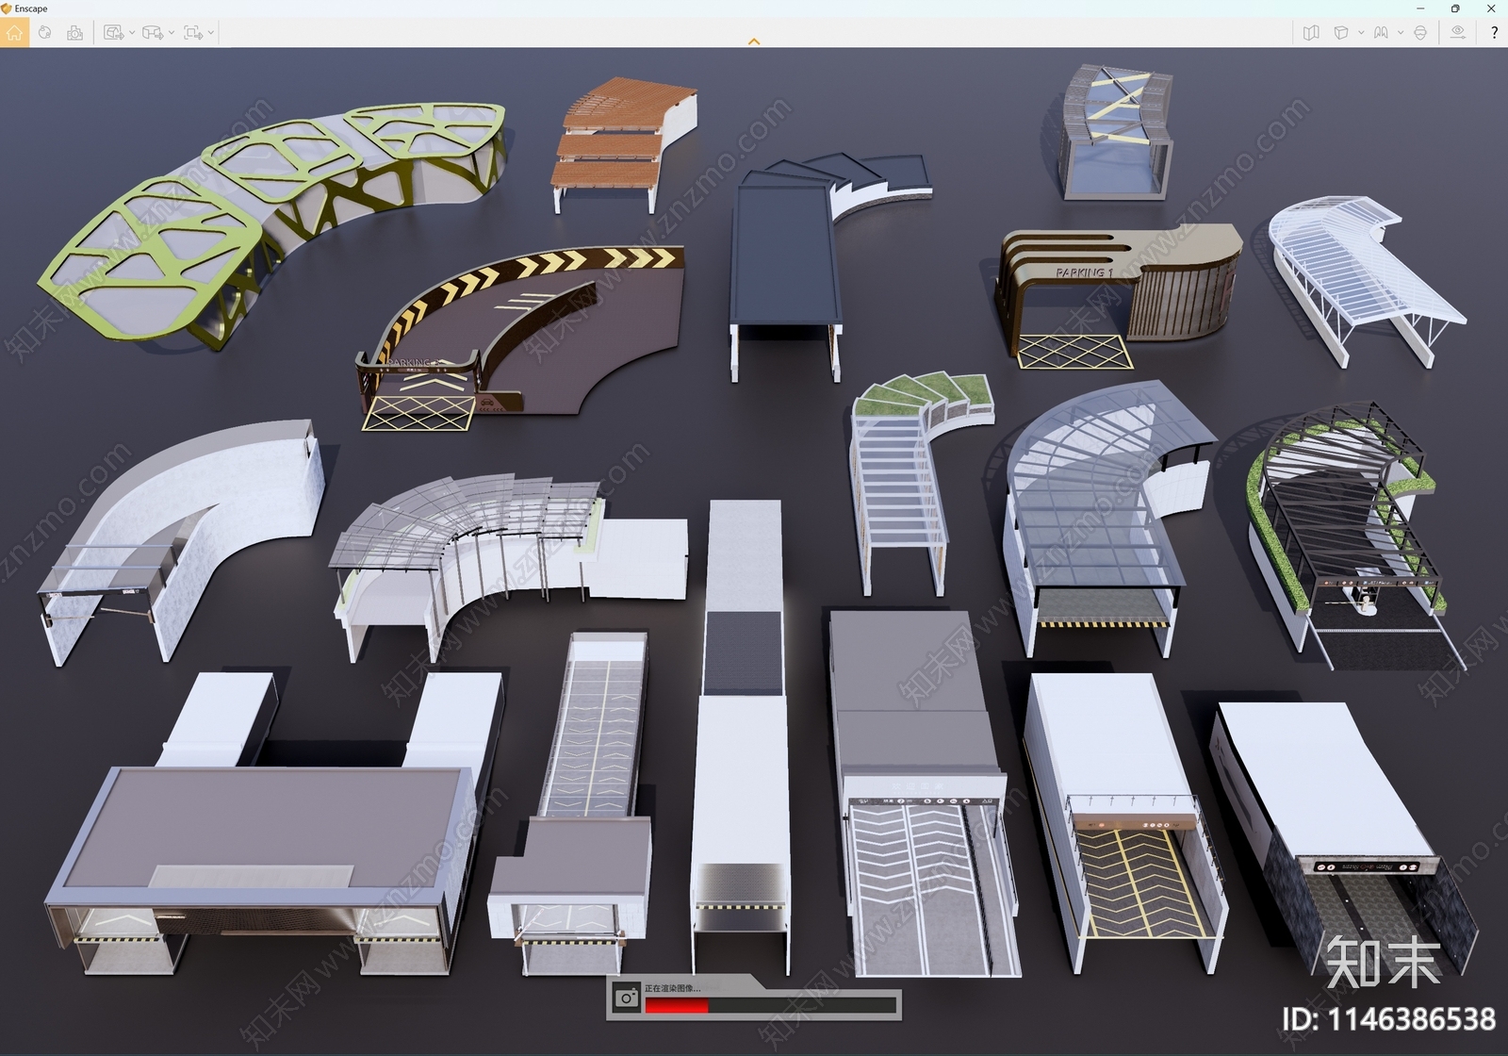This screenshot has width=1508, height=1056.
Task: Open the visual settings eye icon
Action: (x=1458, y=32)
